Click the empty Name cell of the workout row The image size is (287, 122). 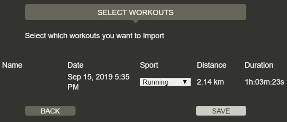[33, 82]
